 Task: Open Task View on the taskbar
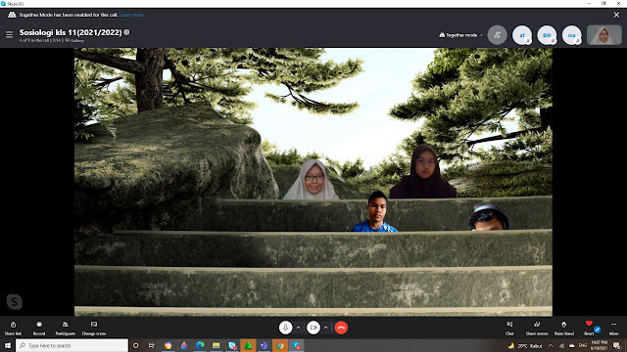click(x=152, y=345)
